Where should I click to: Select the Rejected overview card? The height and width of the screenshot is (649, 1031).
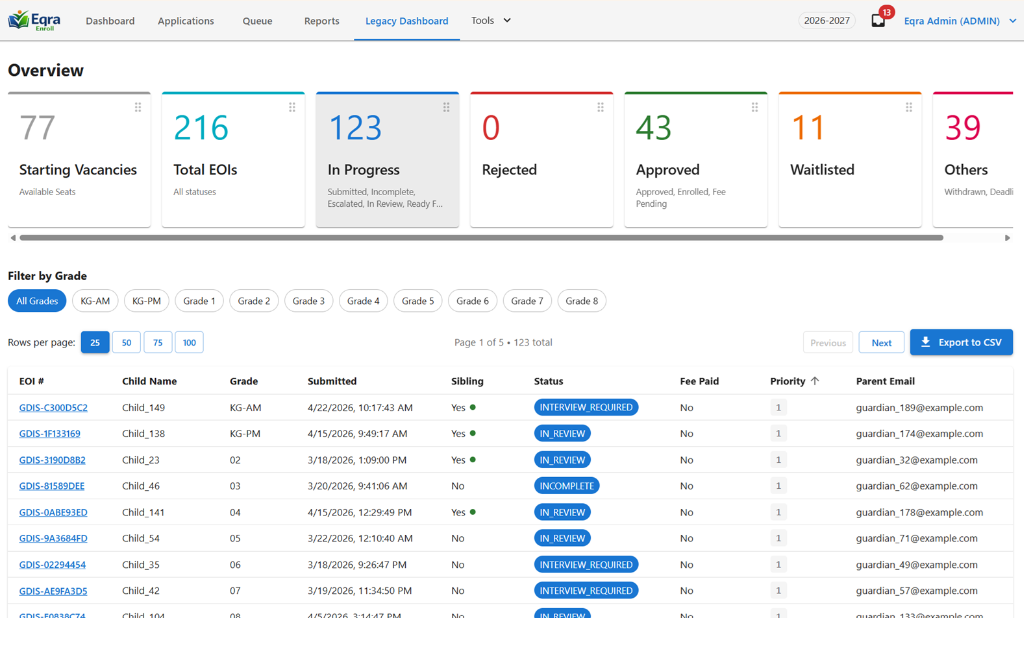point(541,159)
